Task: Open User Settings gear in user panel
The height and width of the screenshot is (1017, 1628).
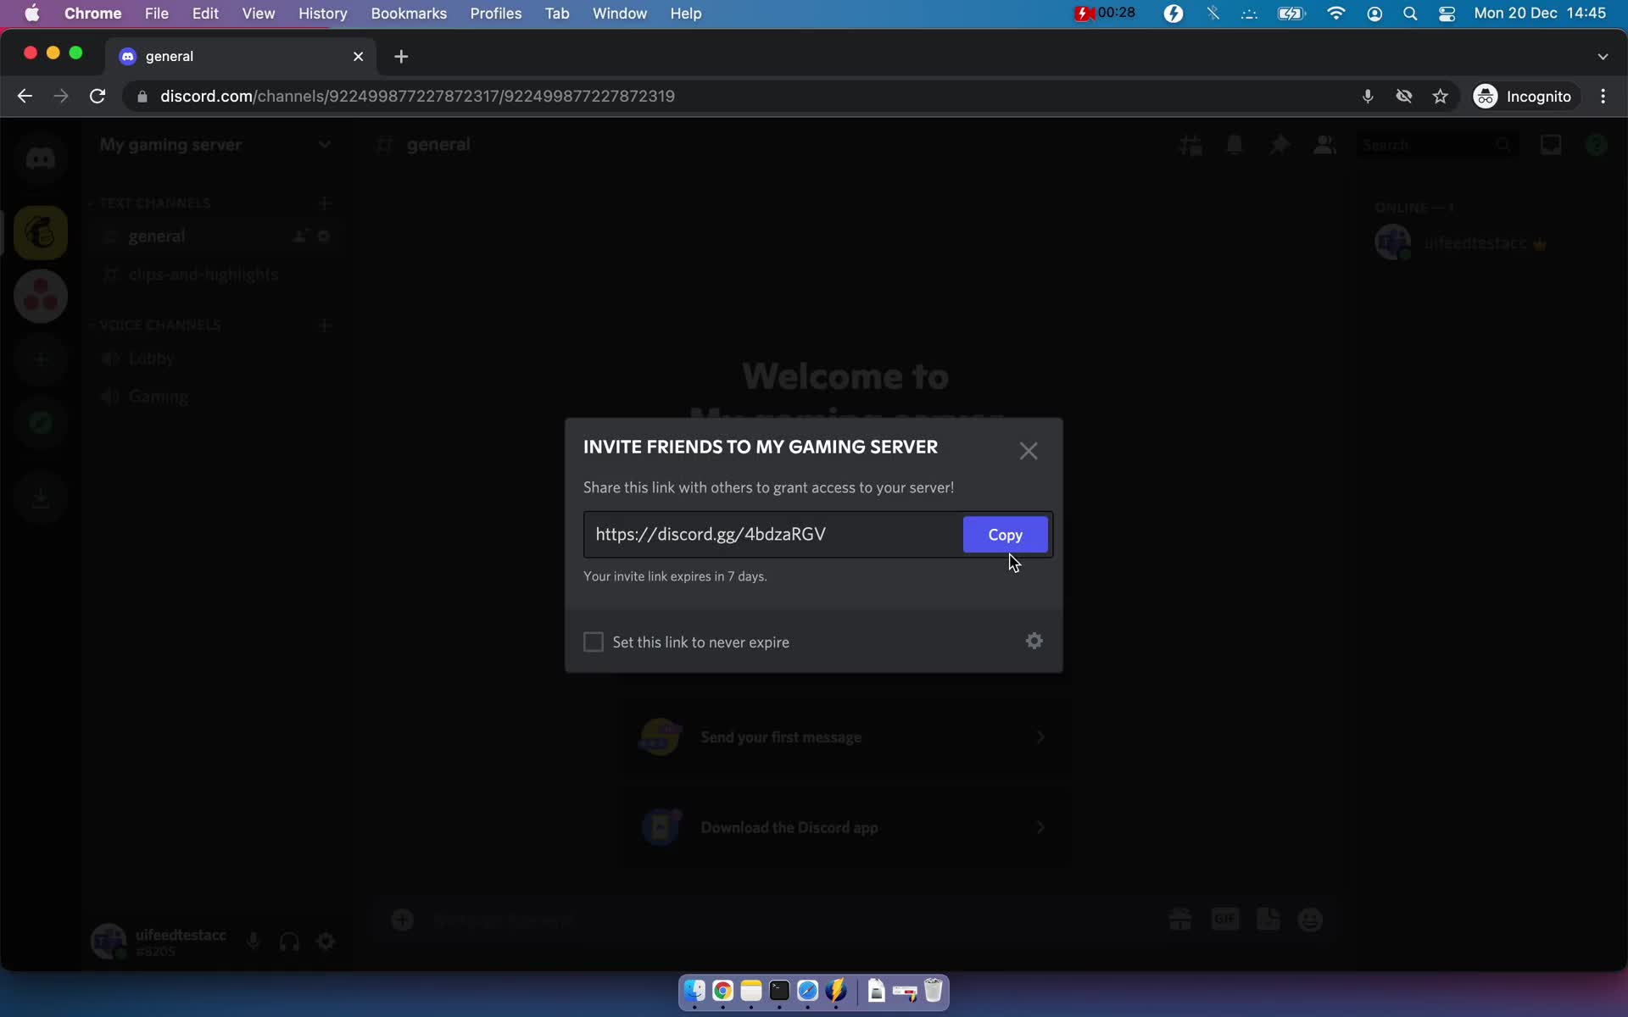Action: coord(326,942)
